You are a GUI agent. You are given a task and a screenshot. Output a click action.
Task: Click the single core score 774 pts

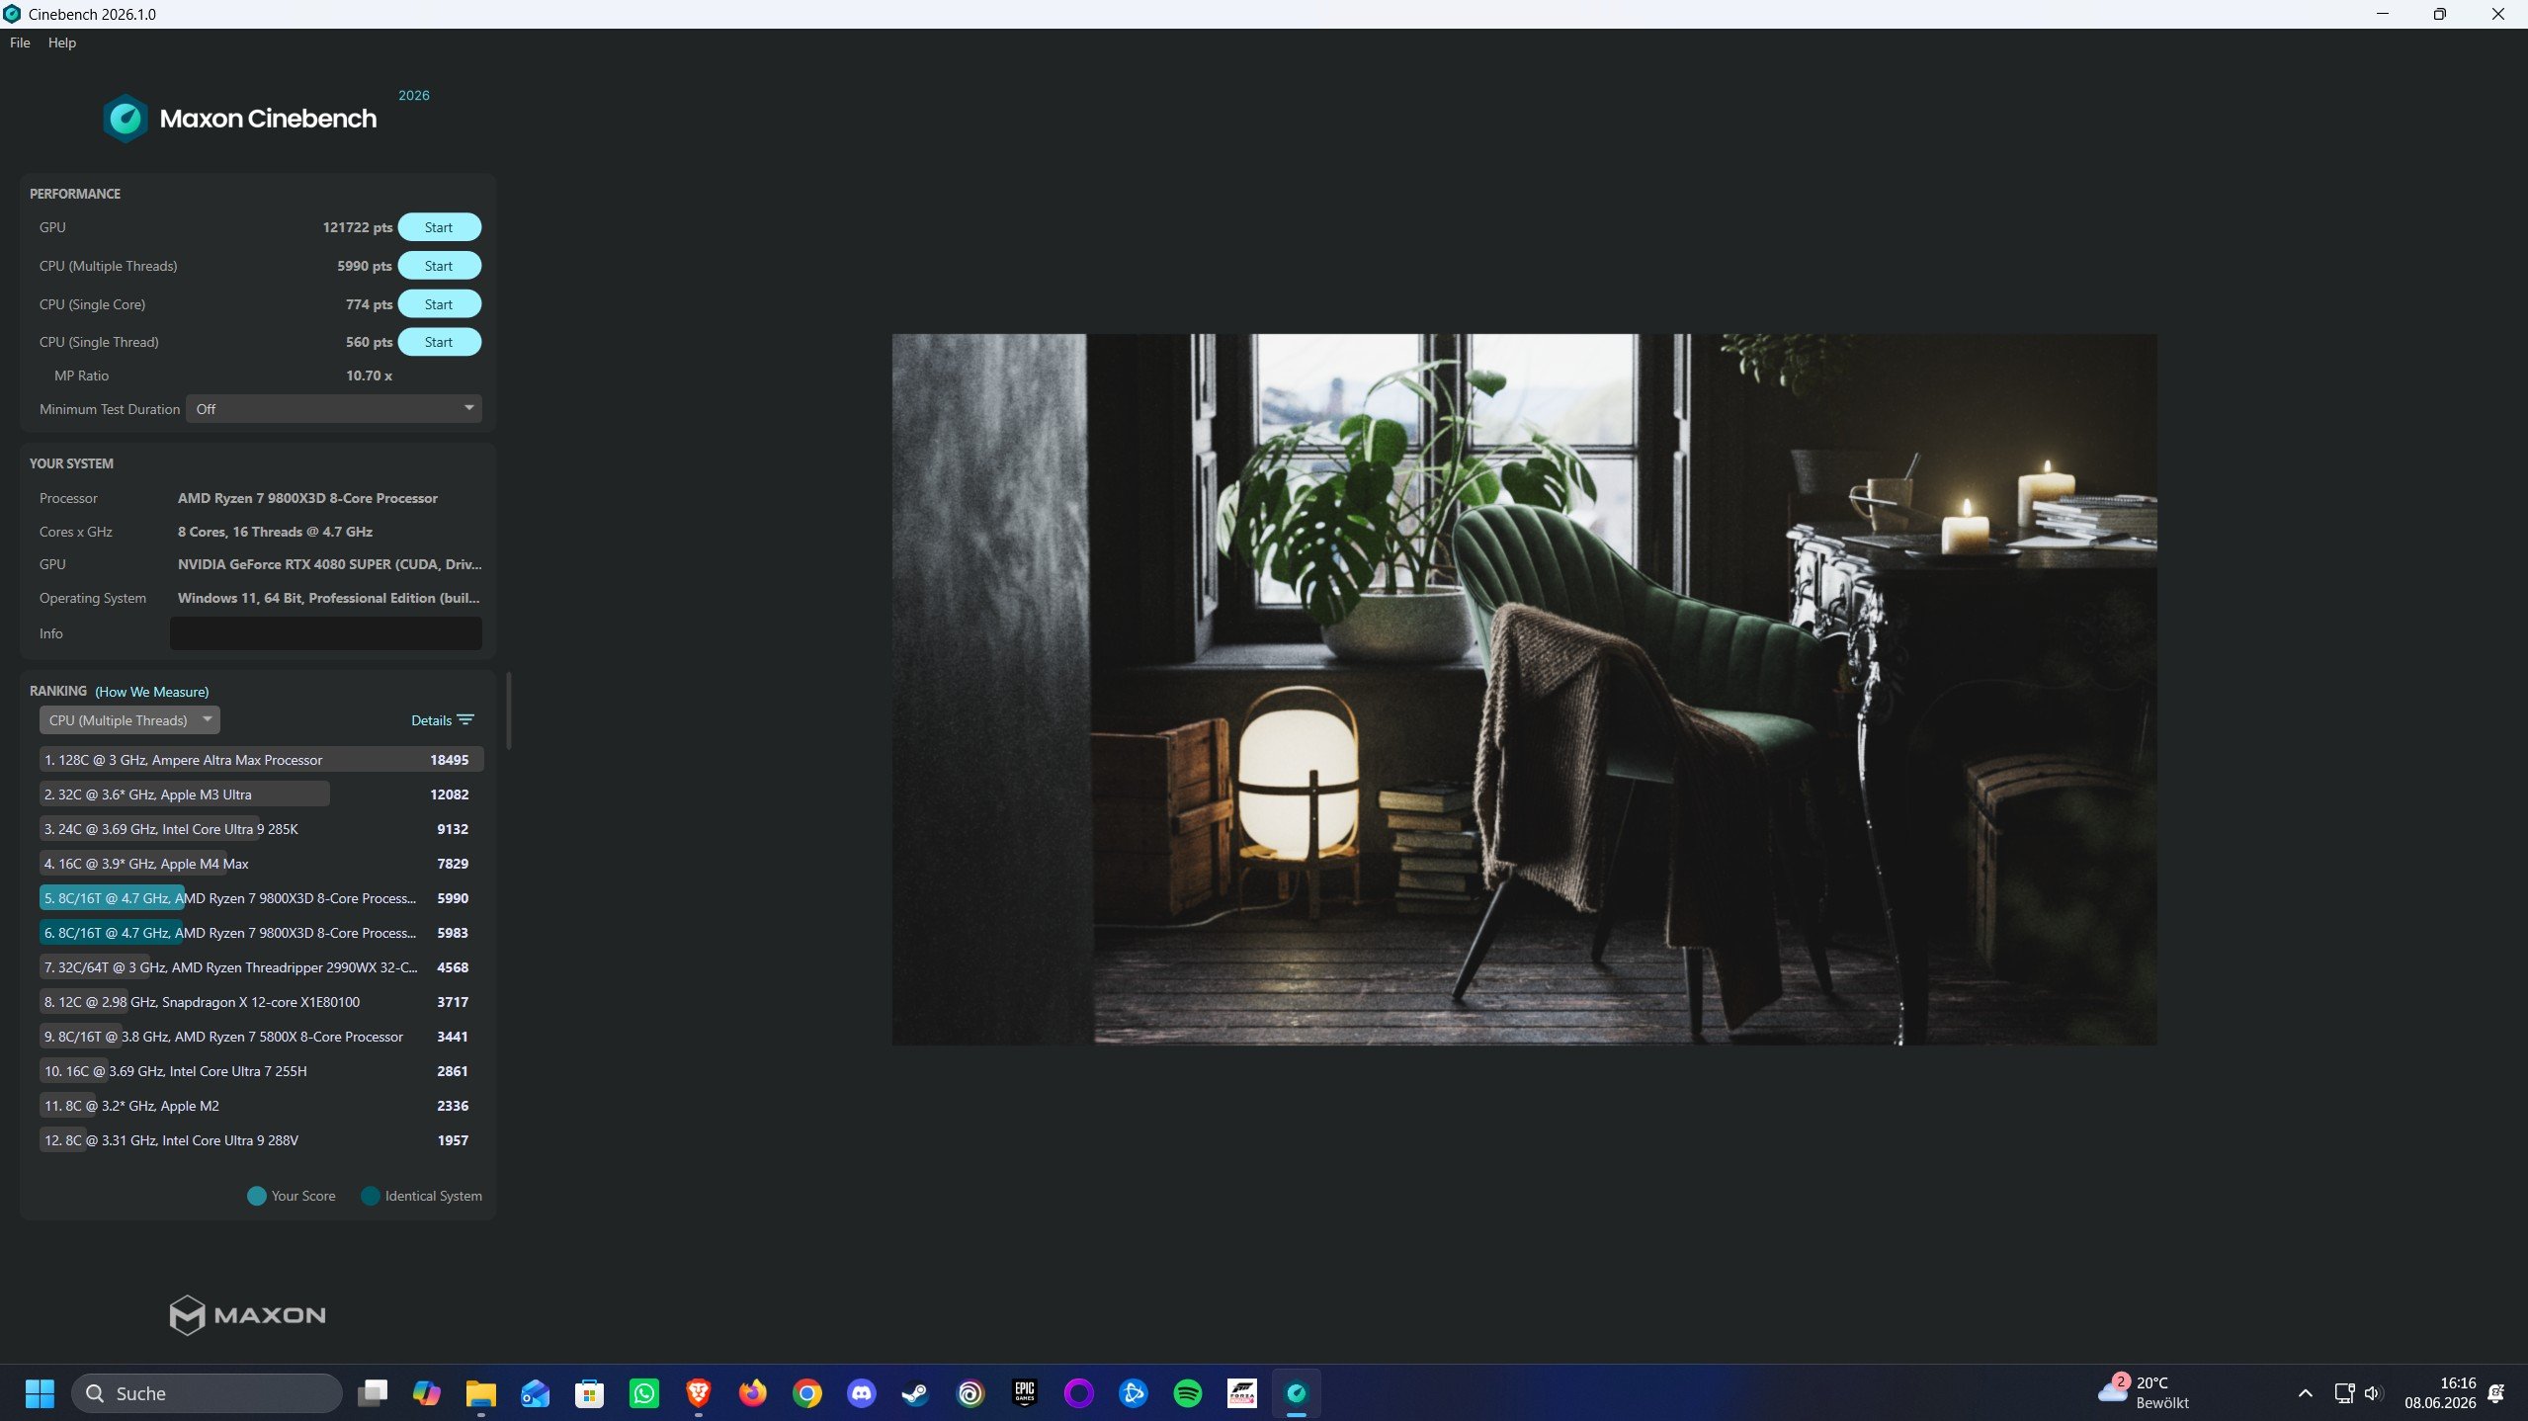(369, 304)
